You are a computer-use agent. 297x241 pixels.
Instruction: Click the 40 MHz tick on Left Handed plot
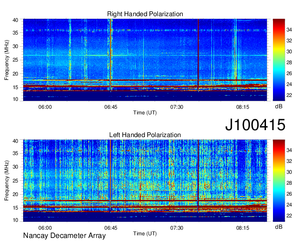coord(15,141)
